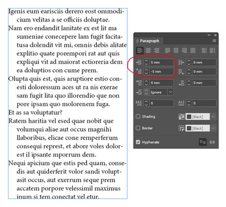Align paragraph away from spine
226x207 pixels.
[x=212, y=51]
